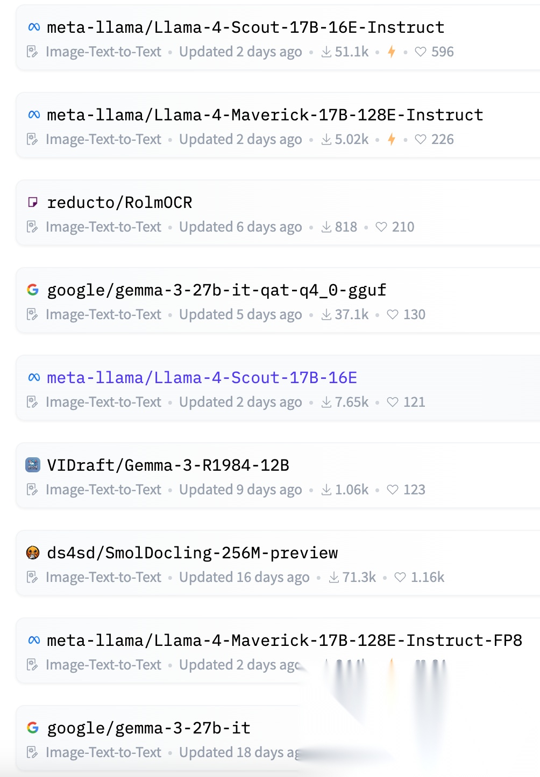The height and width of the screenshot is (777, 540).
Task: Click 'Updated 6 days ago' text
Action: pos(240,227)
